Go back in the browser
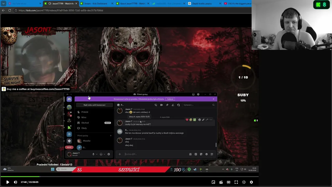This screenshot has height=187, width=332. [3, 10]
